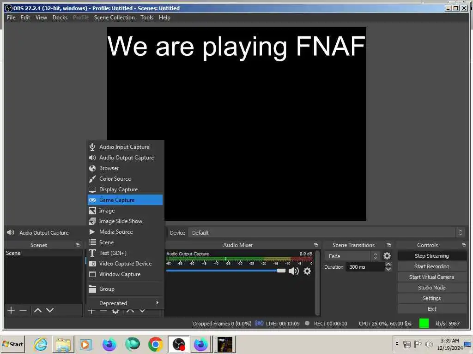Open the Scene Collection menu
This screenshot has height=354, width=473.
click(x=115, y=18)
